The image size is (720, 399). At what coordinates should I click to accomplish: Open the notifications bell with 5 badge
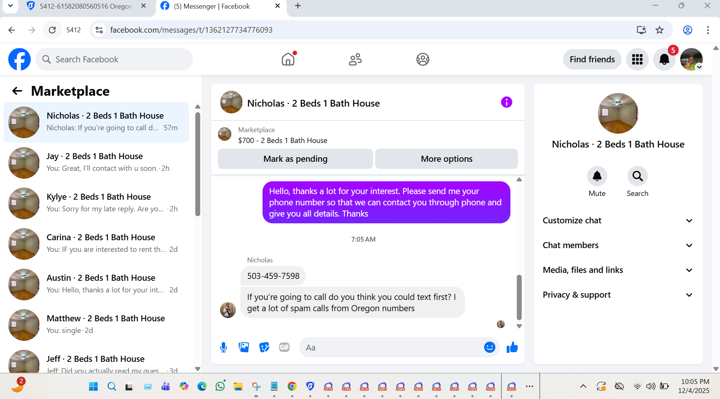point(664,59)
